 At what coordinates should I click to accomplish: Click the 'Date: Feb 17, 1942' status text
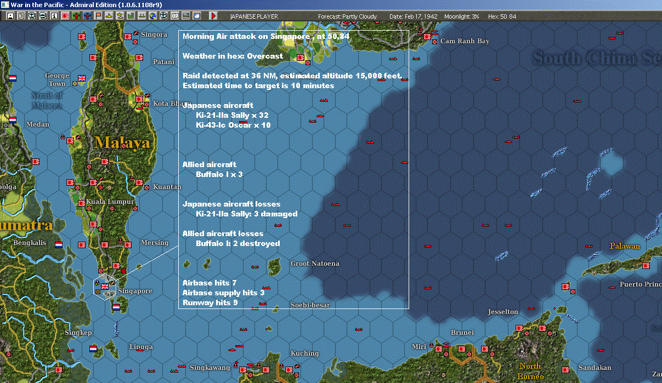point(413,16)
